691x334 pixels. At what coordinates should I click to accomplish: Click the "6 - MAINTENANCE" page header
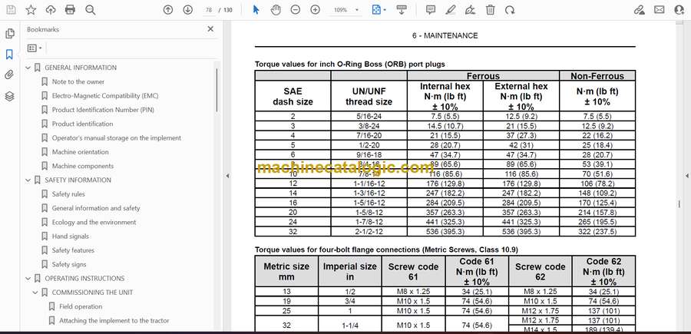(445, 35)
